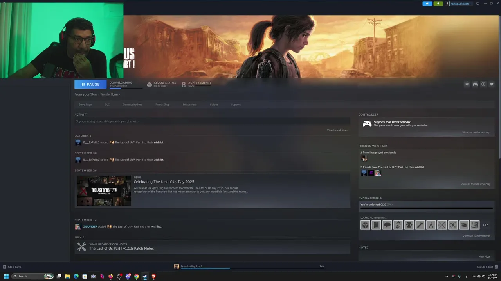Image resolution: width=501 pixels, height=281 pixels.
Task: Select paw print locked achievement
Action: 409,225
